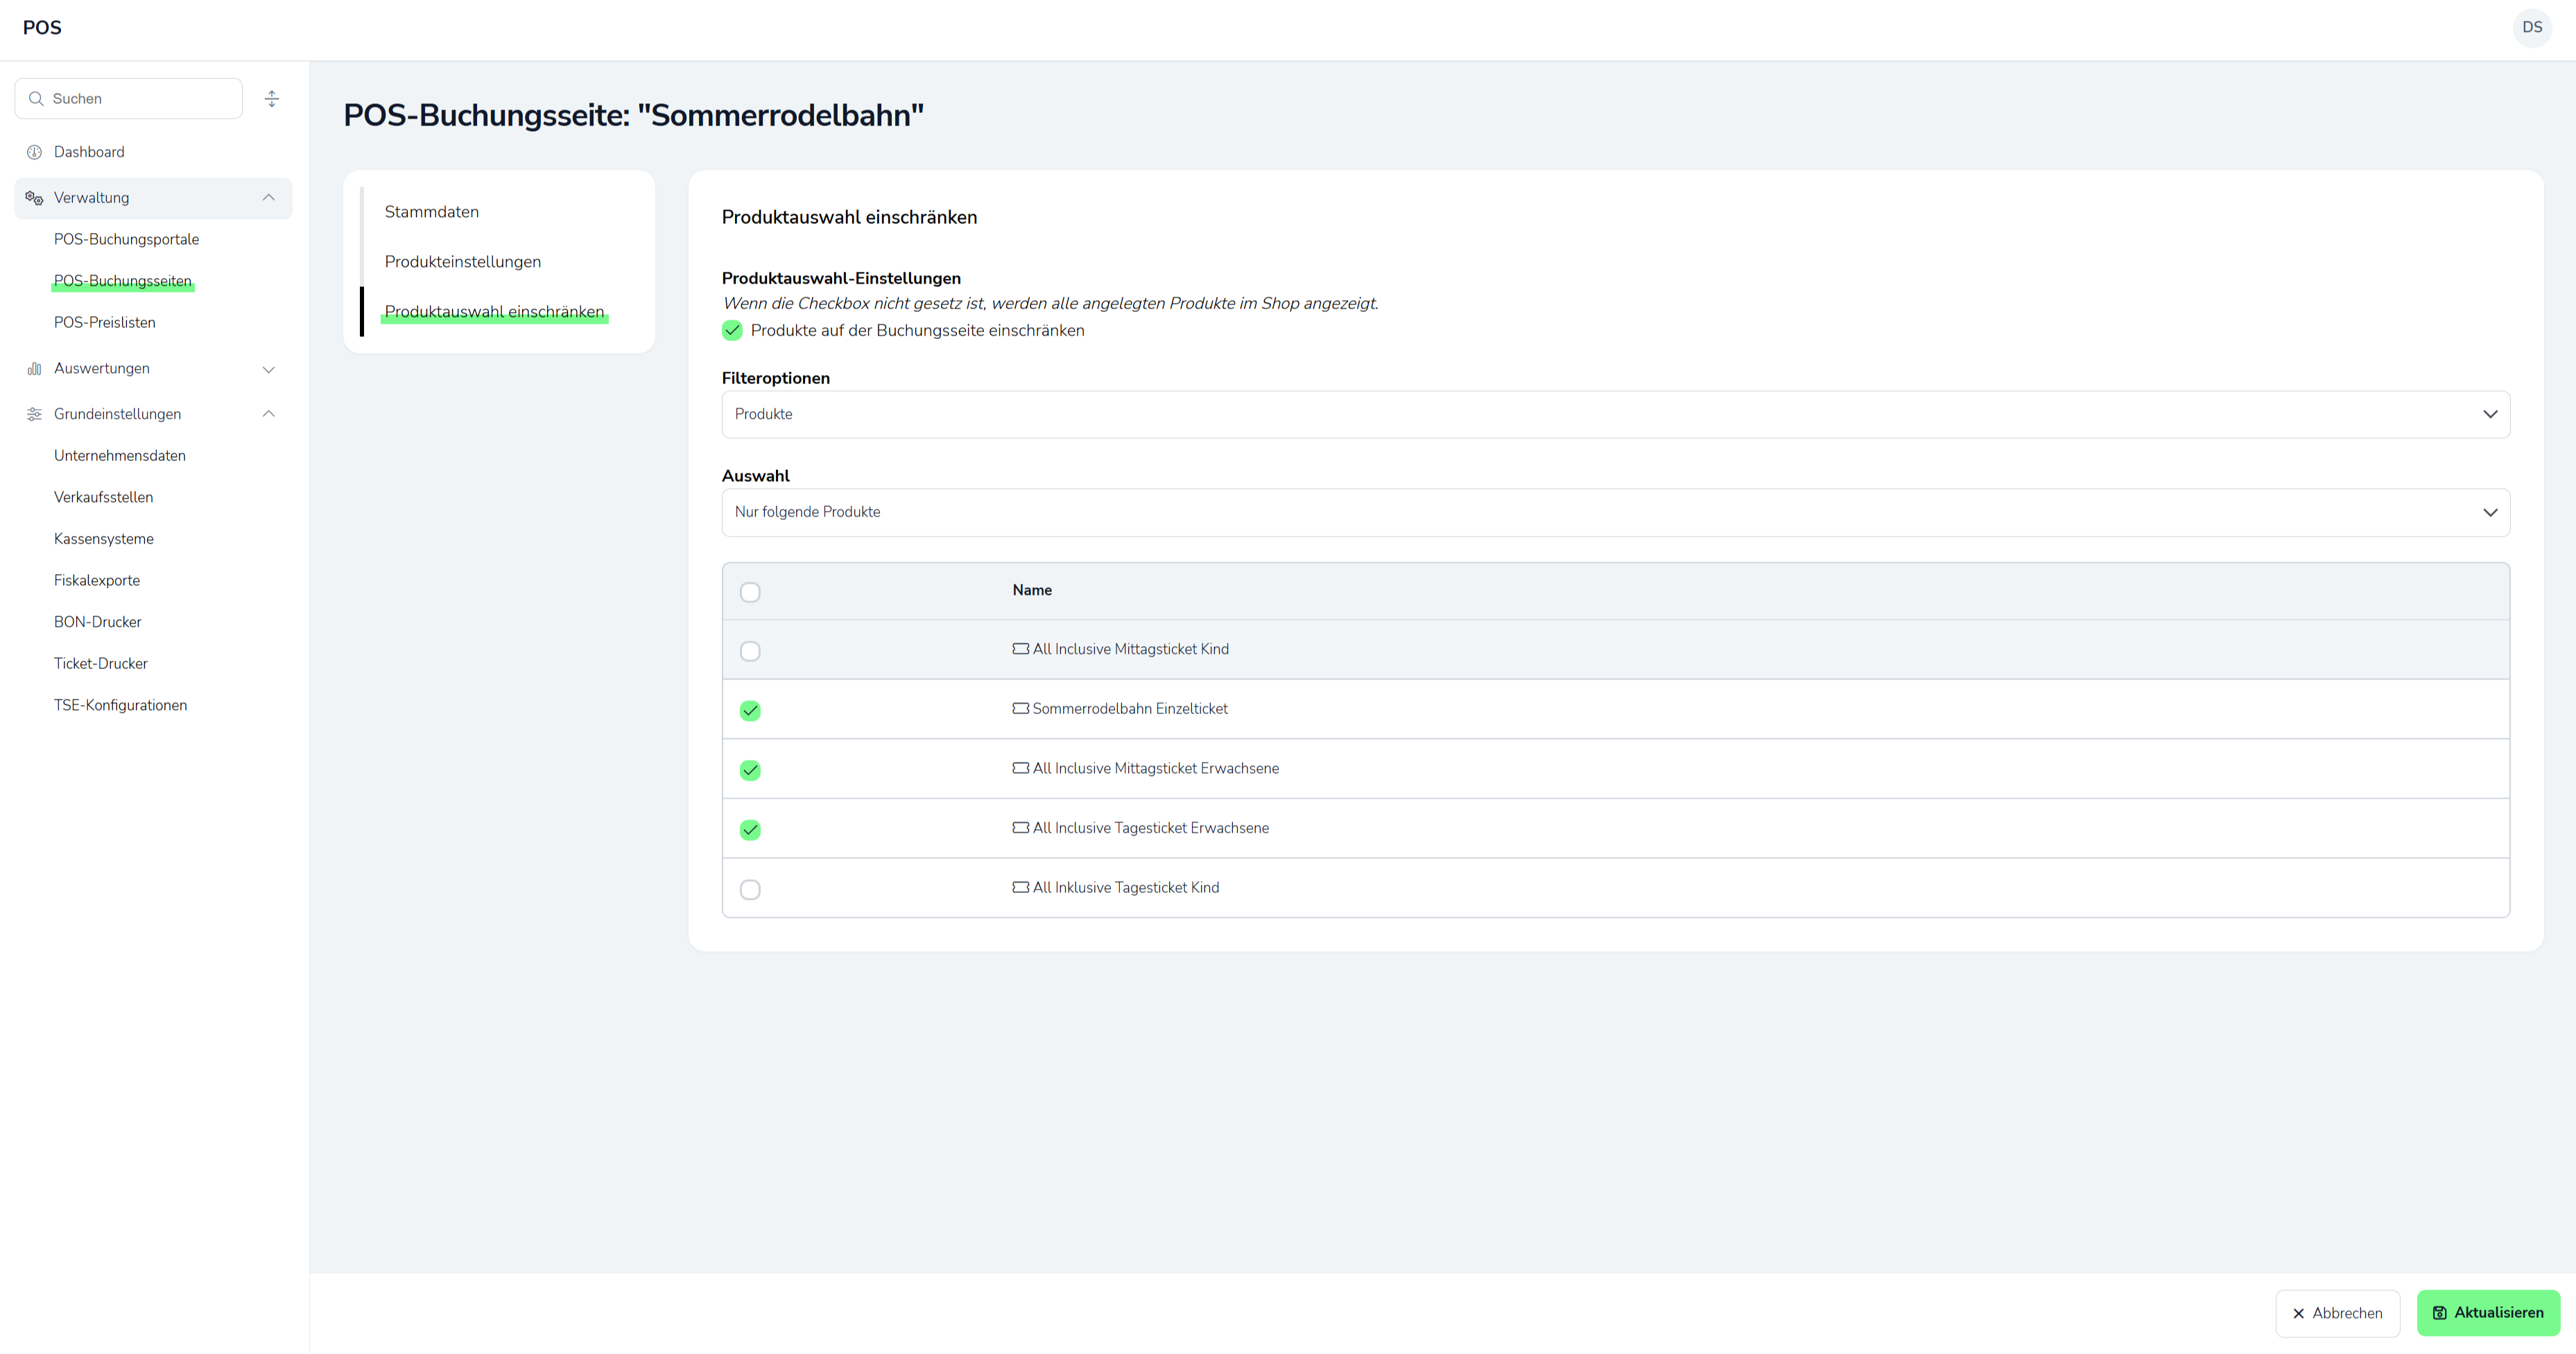Open the Filteroptionen Produkte dropdown

pos(1615,414)
